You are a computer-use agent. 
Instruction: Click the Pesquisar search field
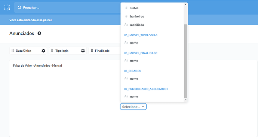tap(67, 7)
